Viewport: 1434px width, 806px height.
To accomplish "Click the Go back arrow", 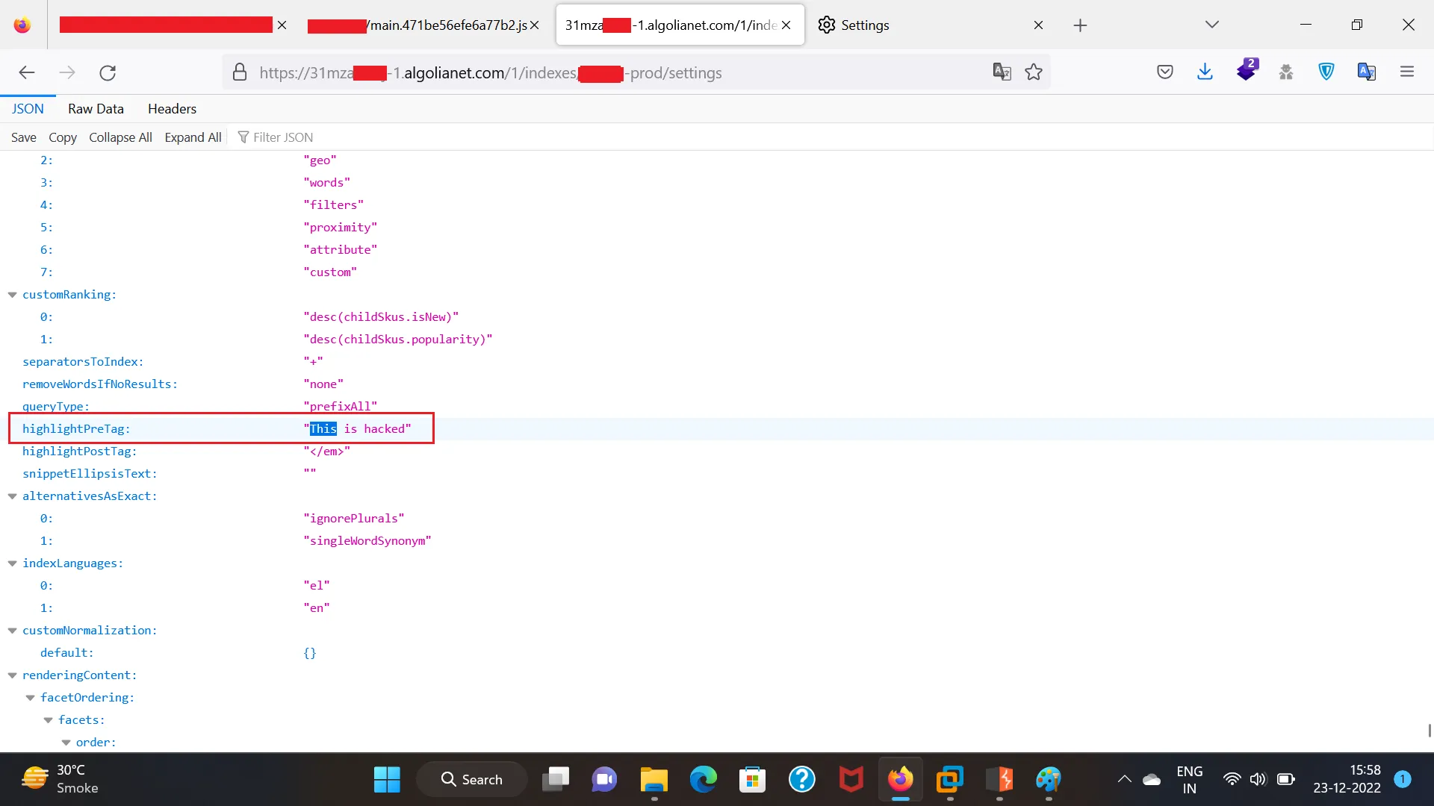I will [27, 72].
